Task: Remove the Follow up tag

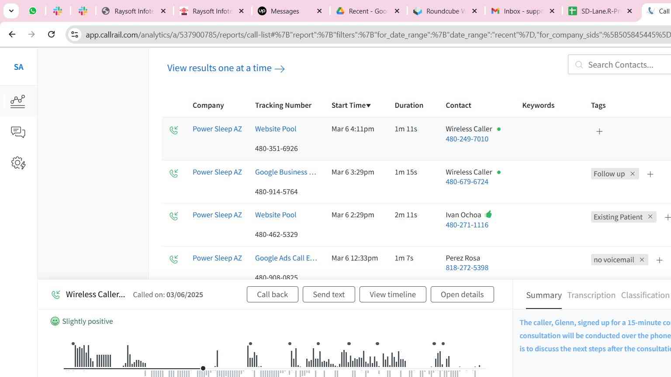Action: pyautogui.click(x=632, y=174)
